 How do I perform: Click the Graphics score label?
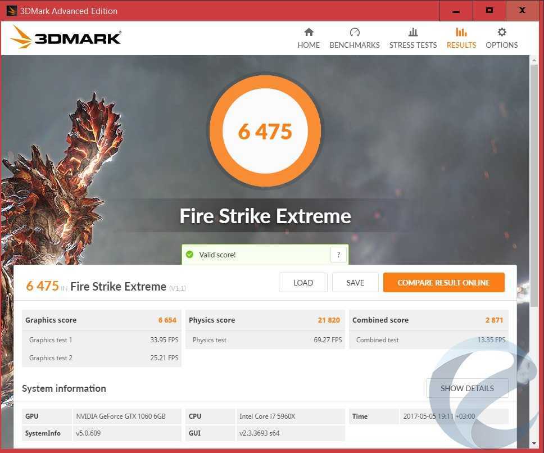(51, 320)
